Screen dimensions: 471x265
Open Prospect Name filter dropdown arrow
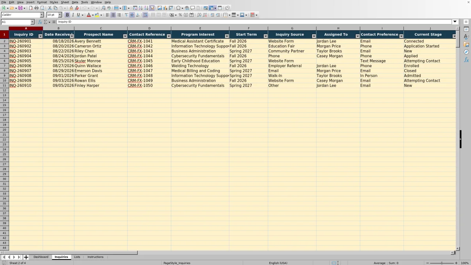pyautogui.click(x=125, y=36)
